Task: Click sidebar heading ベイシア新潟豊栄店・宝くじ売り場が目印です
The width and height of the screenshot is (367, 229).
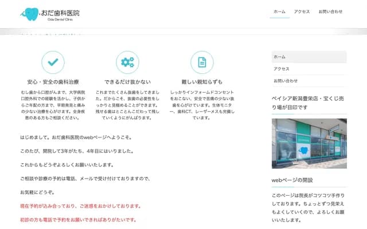Action: pos(308,103)
